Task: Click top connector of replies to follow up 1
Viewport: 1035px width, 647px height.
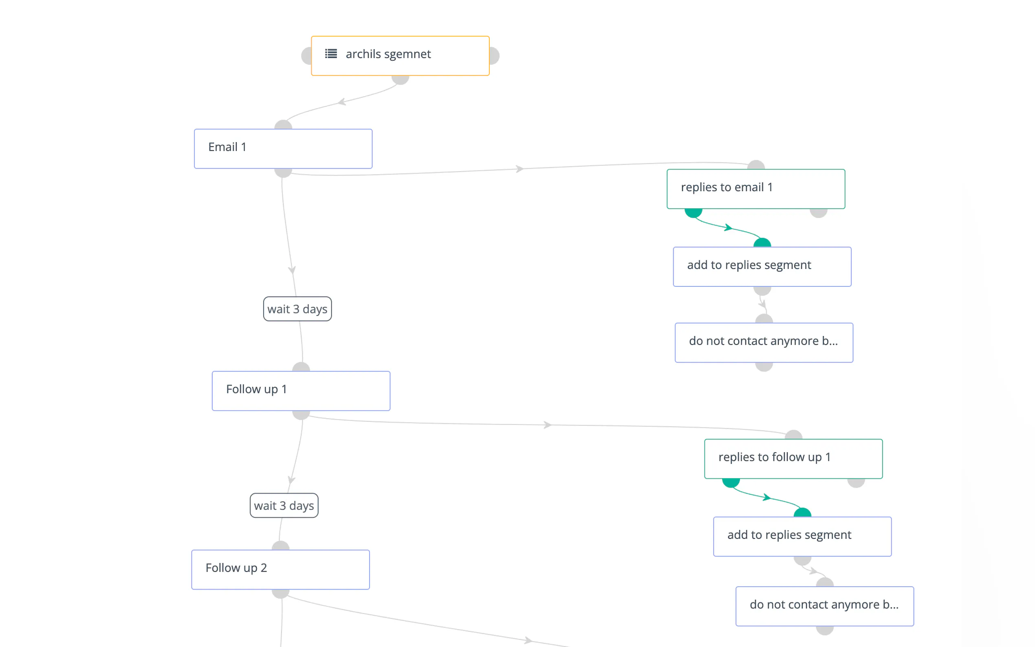Action: tap(793, 435)
